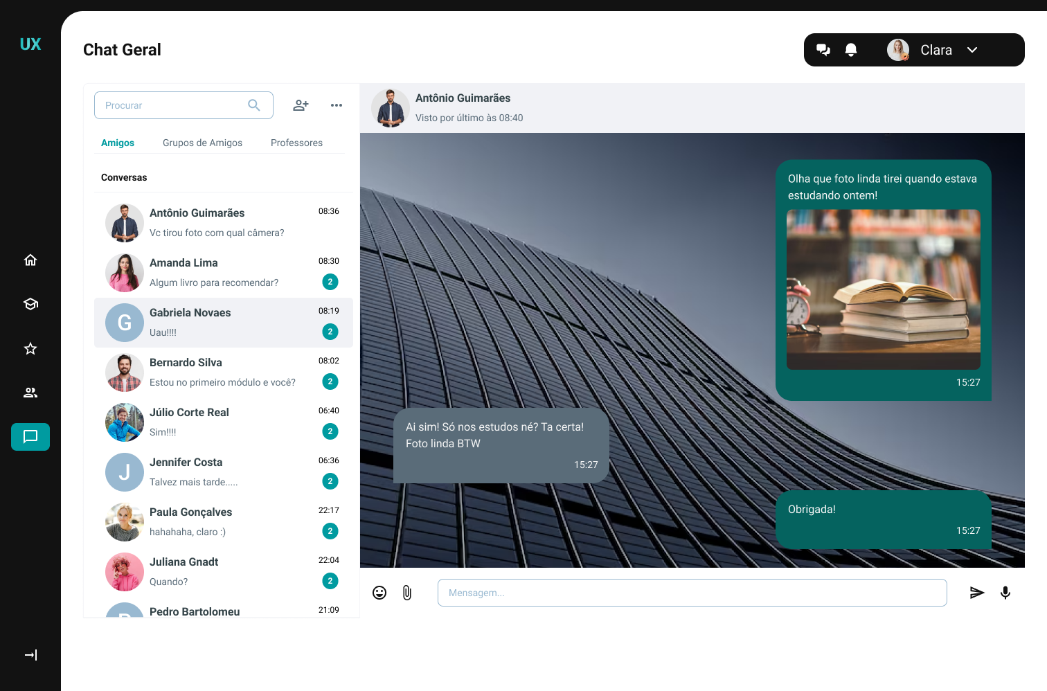Open the shared book photo thumbnail

click(883, 289)
